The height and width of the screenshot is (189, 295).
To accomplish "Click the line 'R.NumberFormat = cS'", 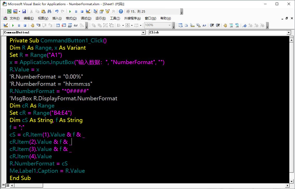I will tap(38, 164).
